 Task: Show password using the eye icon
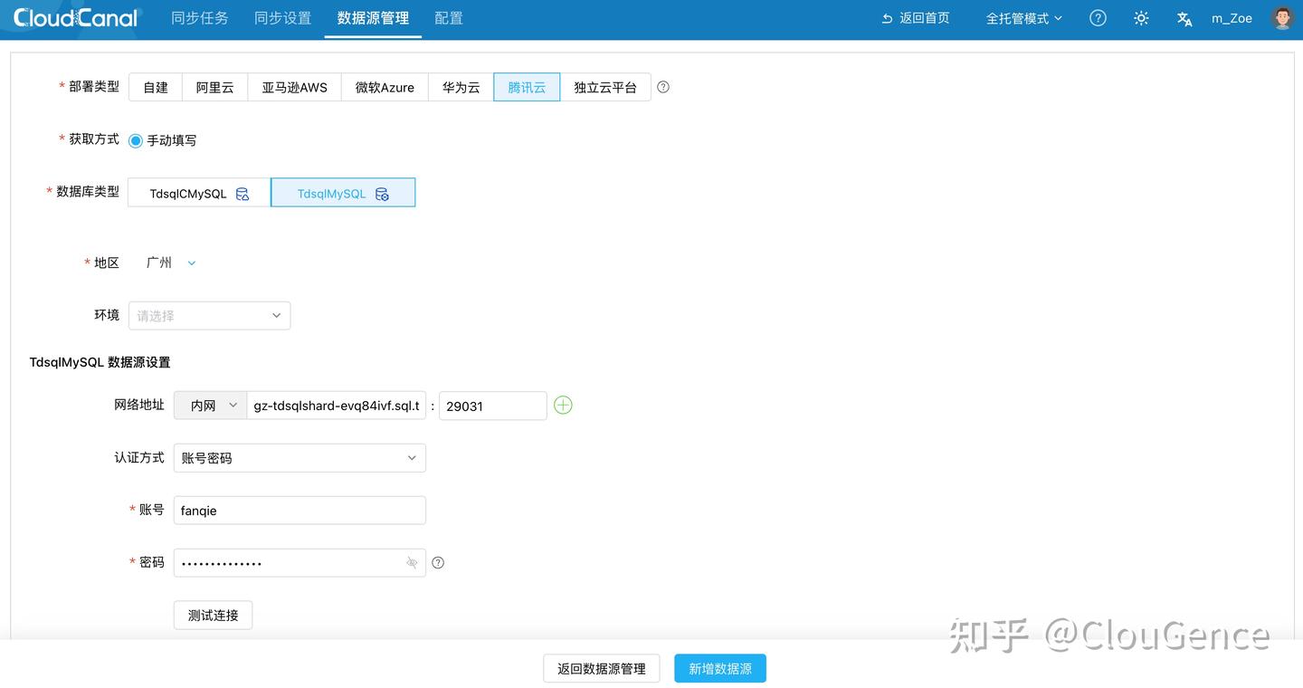412,563
